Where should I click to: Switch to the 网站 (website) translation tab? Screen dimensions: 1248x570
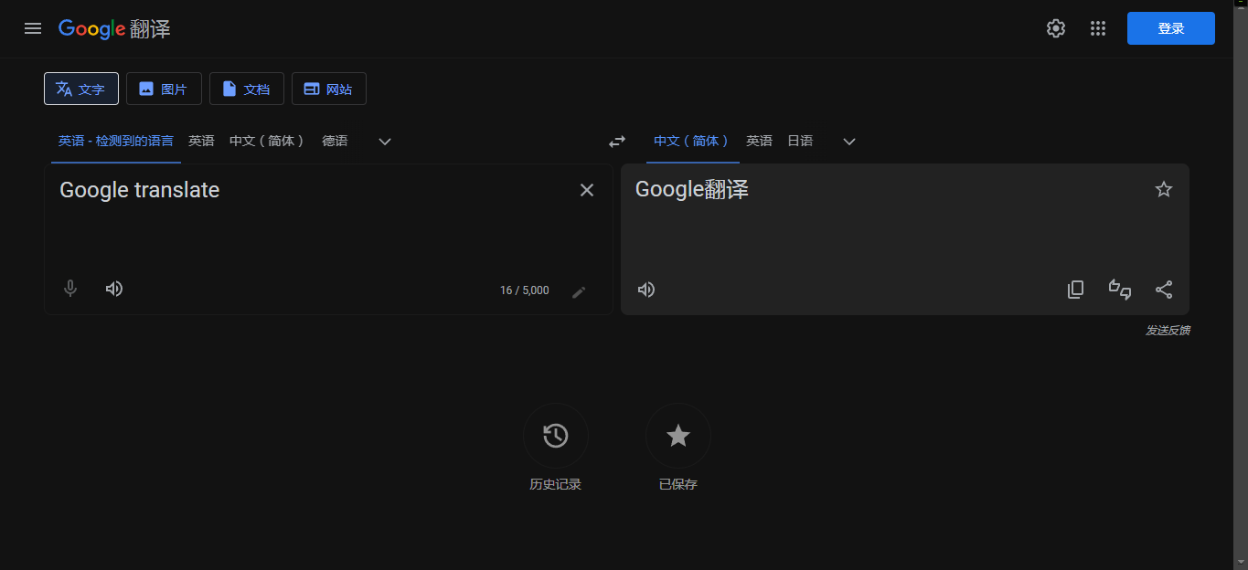click(329, 89)
